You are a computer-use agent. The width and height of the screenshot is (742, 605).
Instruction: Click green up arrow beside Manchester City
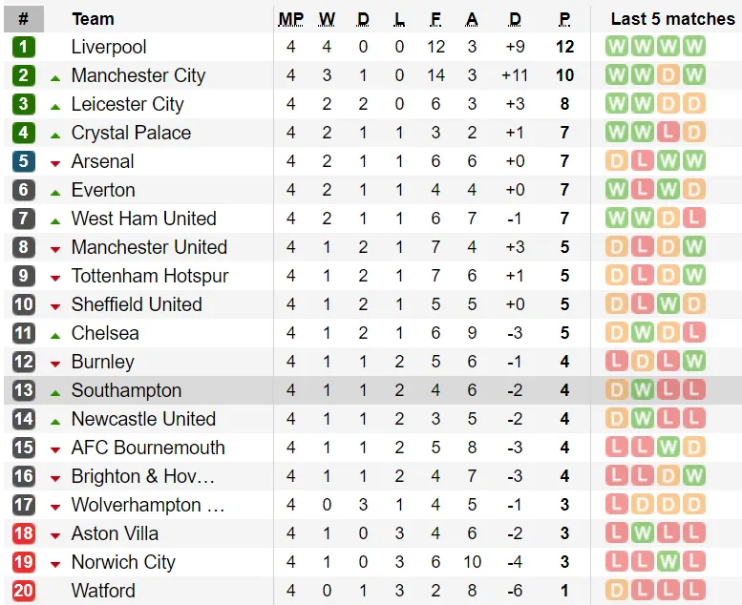click(x=55, y=76)
